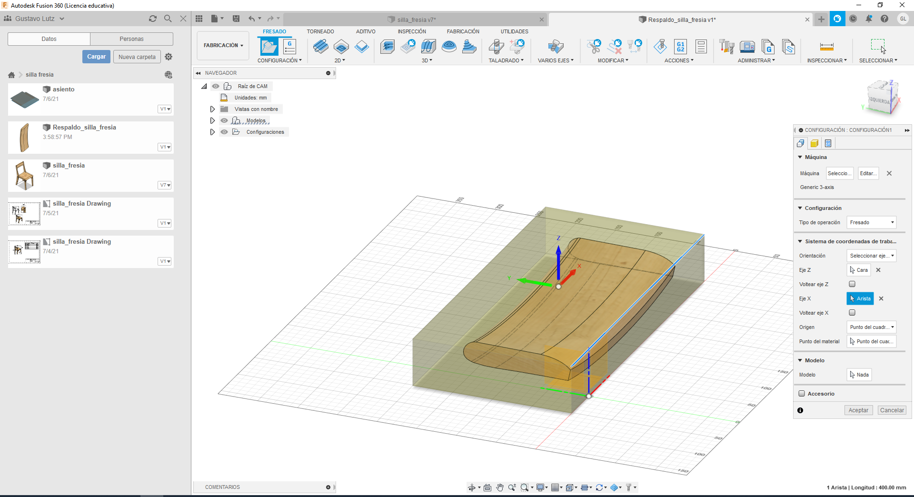The width and height of the screenshot is (914, 497).
Task: Expand the Vistas con nombre node
Action: click(x=212, y=109)
